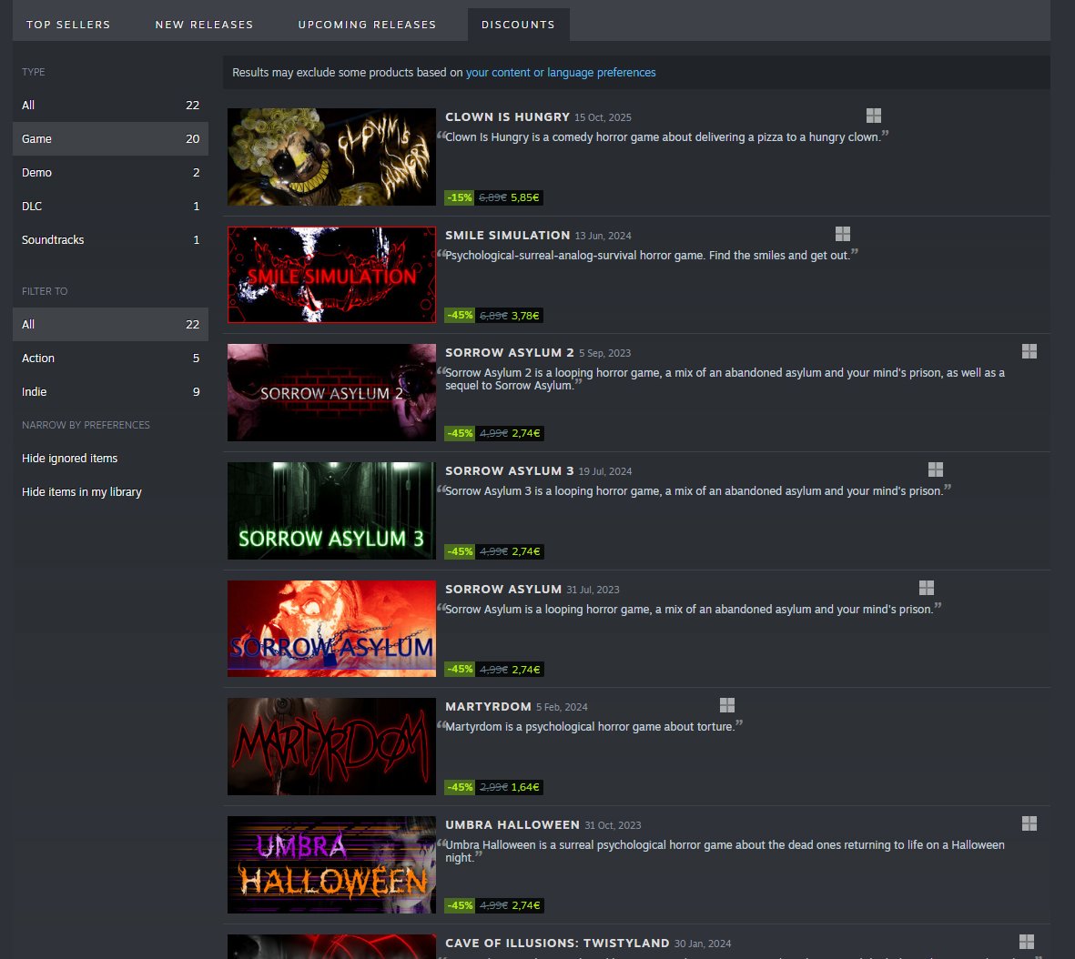Click Windows platform icon beside Clown Is Hungry

(874, 116)
